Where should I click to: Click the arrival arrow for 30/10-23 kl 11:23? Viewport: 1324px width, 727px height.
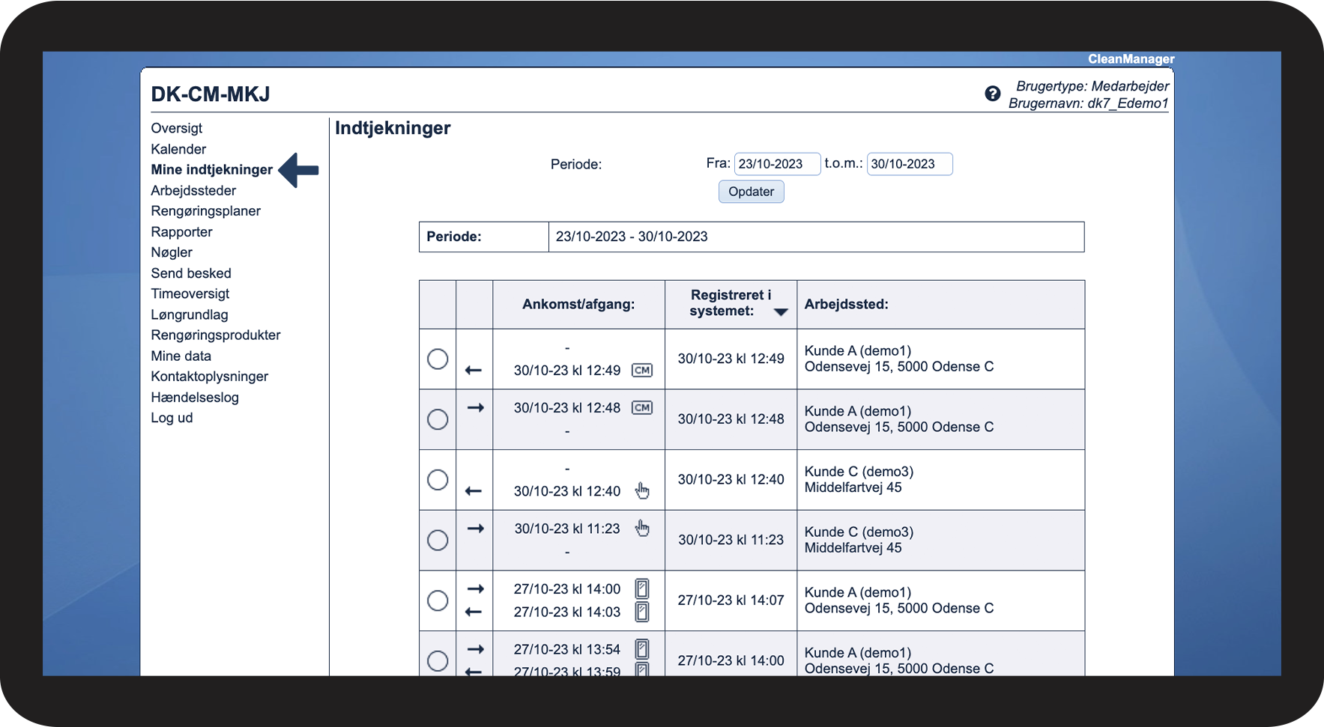pyautogui.click(x=476, y=529)
